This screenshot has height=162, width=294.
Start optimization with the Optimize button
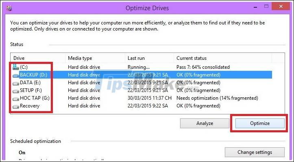click(x=260, y=123)
